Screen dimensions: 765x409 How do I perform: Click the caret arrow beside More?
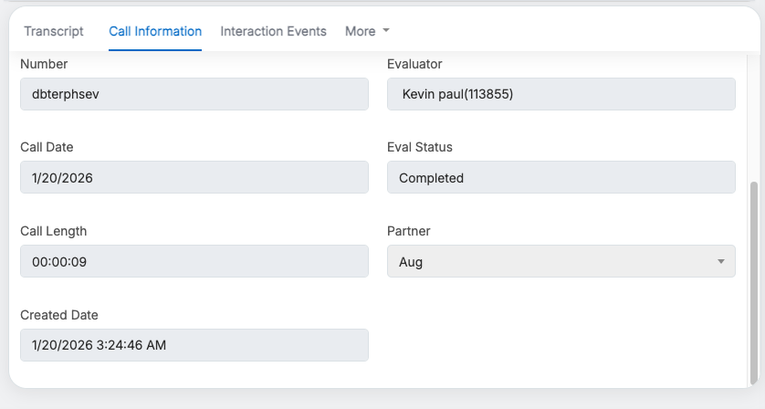(386, 31)
